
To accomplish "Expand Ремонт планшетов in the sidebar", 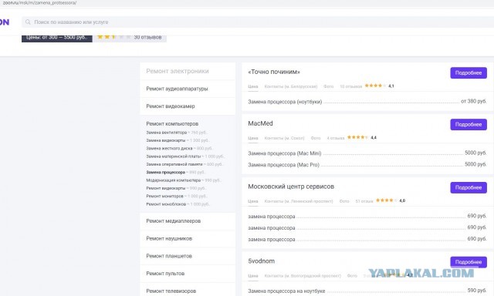I will coord(169,256).
